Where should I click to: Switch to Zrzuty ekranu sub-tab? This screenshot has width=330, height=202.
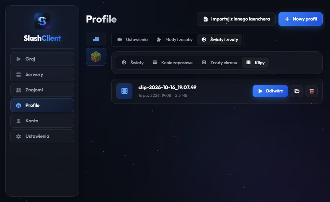tap(219, 63)
